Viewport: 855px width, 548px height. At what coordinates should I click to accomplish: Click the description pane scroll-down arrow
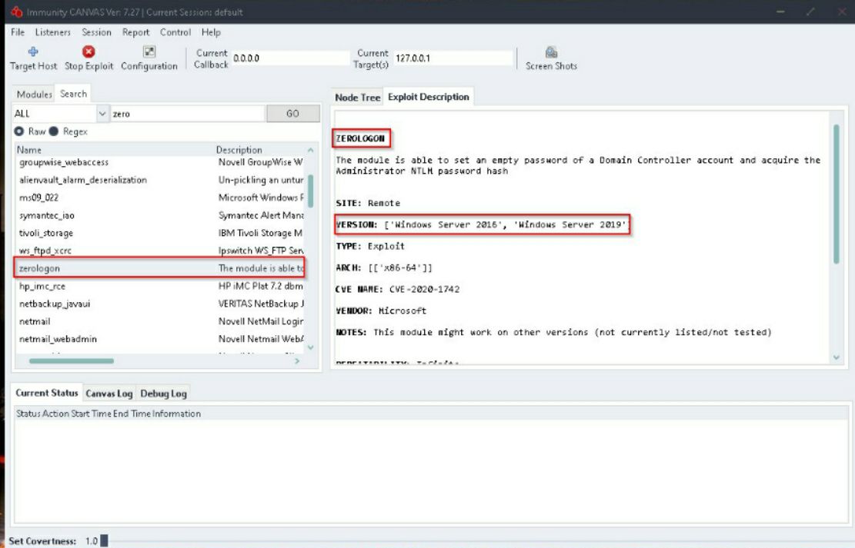837,357
